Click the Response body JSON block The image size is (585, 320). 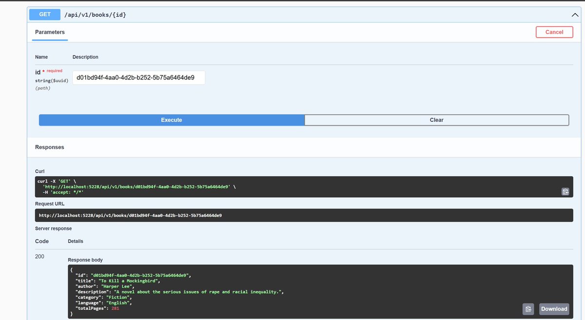click(x=320, y=292)
